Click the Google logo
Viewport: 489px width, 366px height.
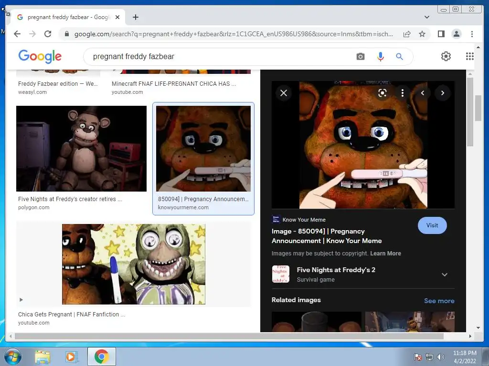click(40, 57)
